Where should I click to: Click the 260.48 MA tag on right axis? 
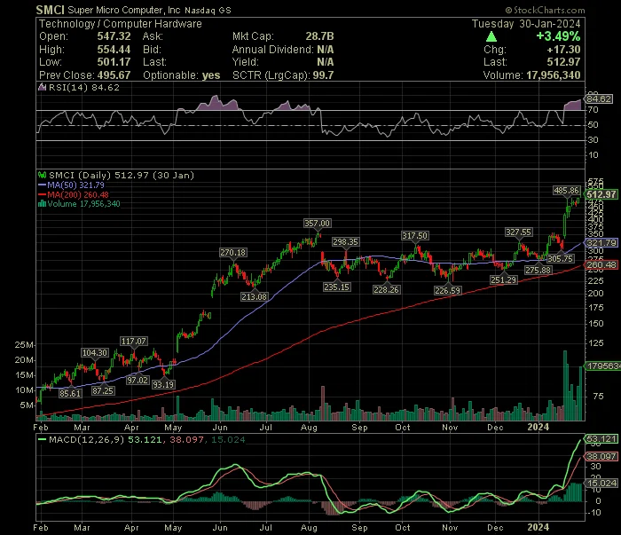[x=601, y=265]
